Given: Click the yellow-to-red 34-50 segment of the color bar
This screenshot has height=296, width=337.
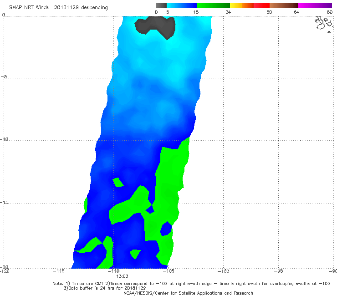Looking at the screenshot, I should click(x=250, y=5).
